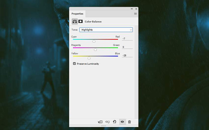The height and width of the screenshot is (130, 209).
Task: Click the Red label
Action: [117, 37]
